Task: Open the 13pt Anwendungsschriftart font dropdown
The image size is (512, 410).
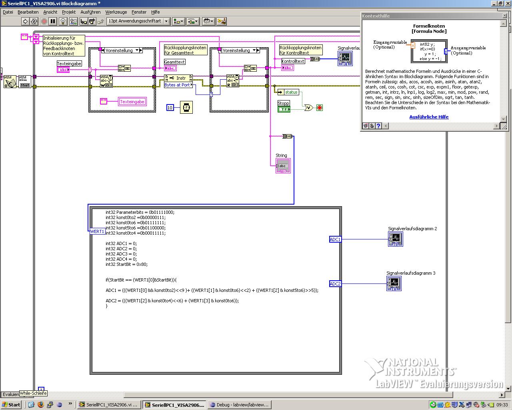Action: click(138, 21)
